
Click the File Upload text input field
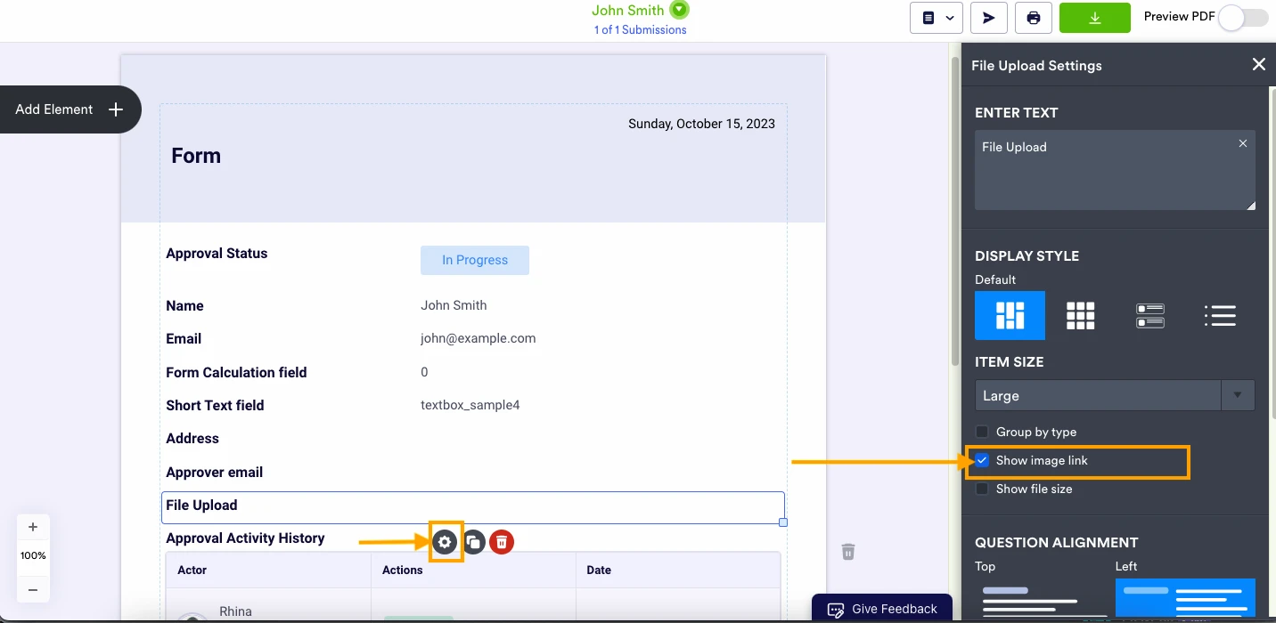coord(1114,170)
